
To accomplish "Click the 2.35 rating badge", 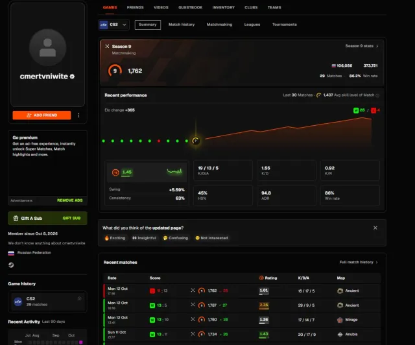I will click(264, 305).
